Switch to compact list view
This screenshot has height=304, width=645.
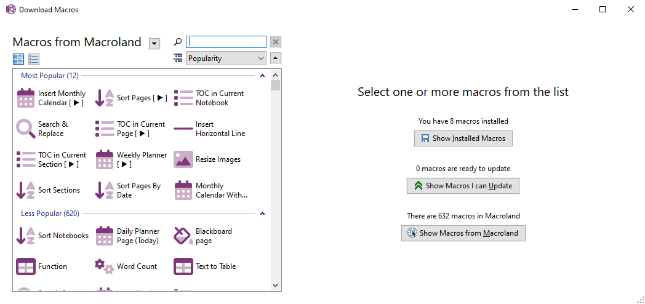[x=34, y=59]
